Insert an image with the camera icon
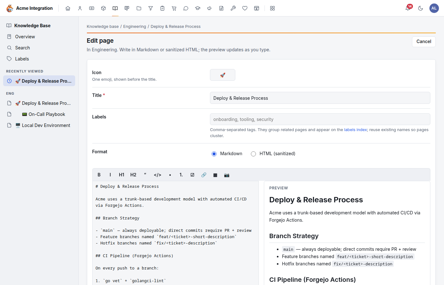This screenshot has height=285, width=444. (227, 175)
